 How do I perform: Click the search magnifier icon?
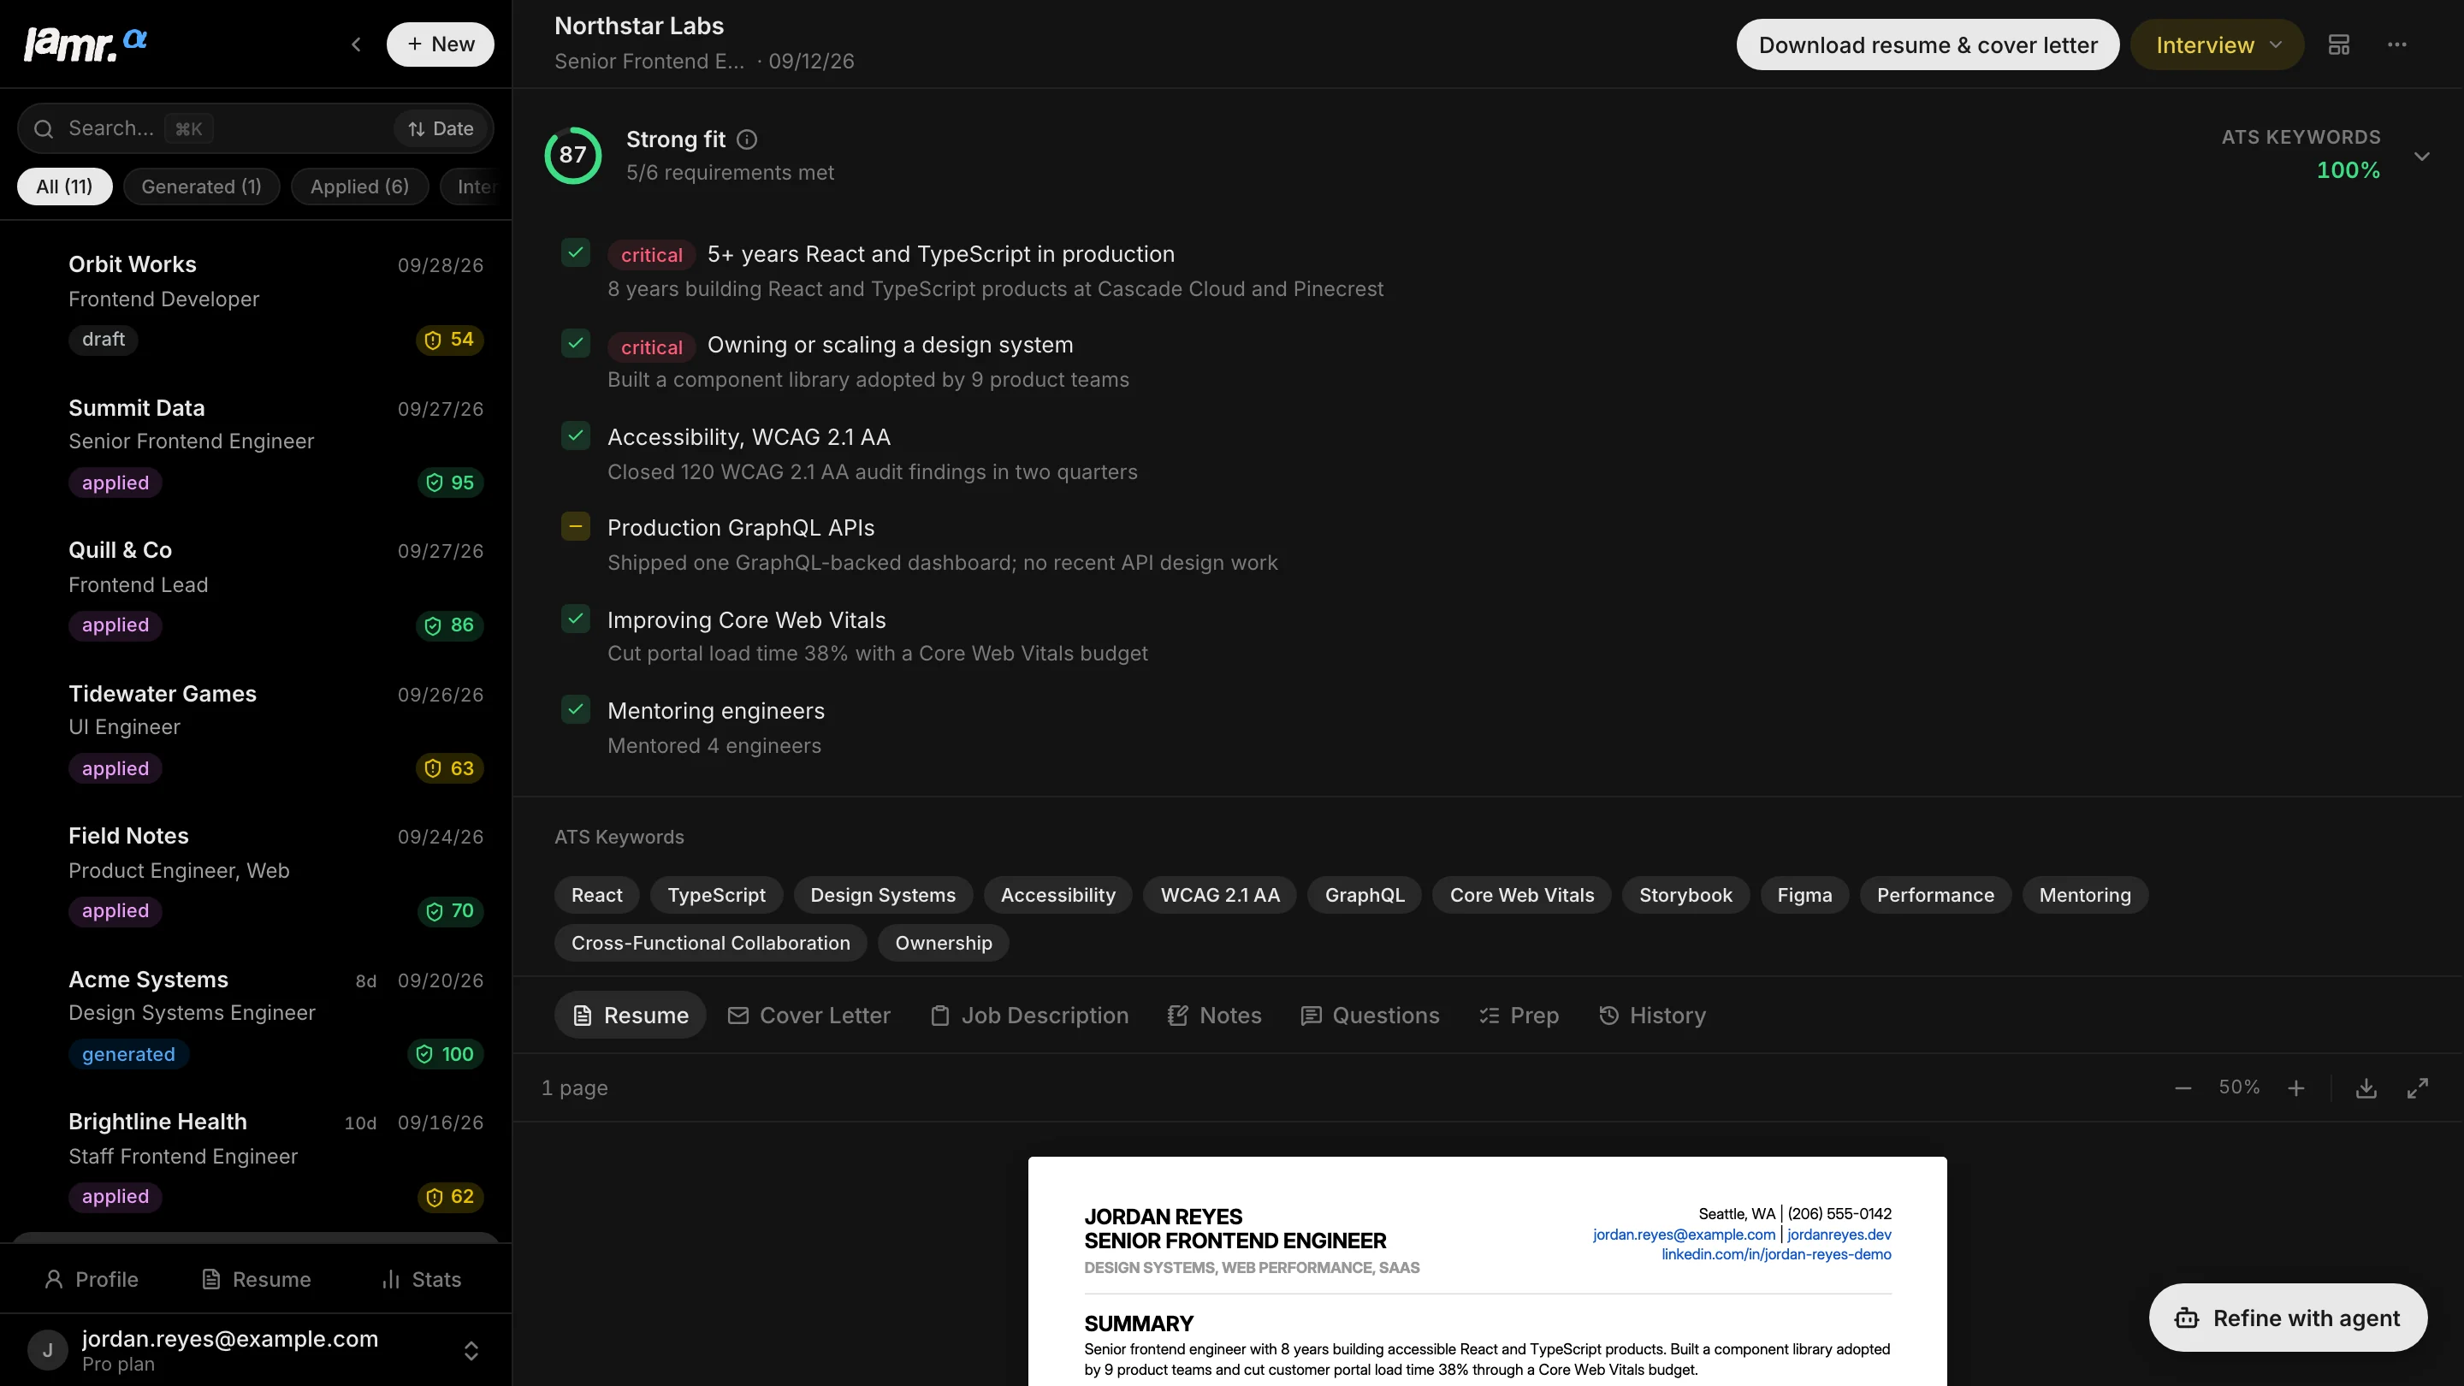pos(43,129)
